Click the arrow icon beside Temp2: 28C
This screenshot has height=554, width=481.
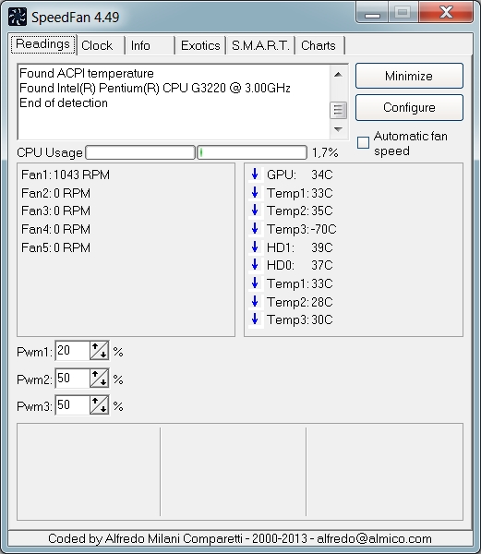[255, 302]
